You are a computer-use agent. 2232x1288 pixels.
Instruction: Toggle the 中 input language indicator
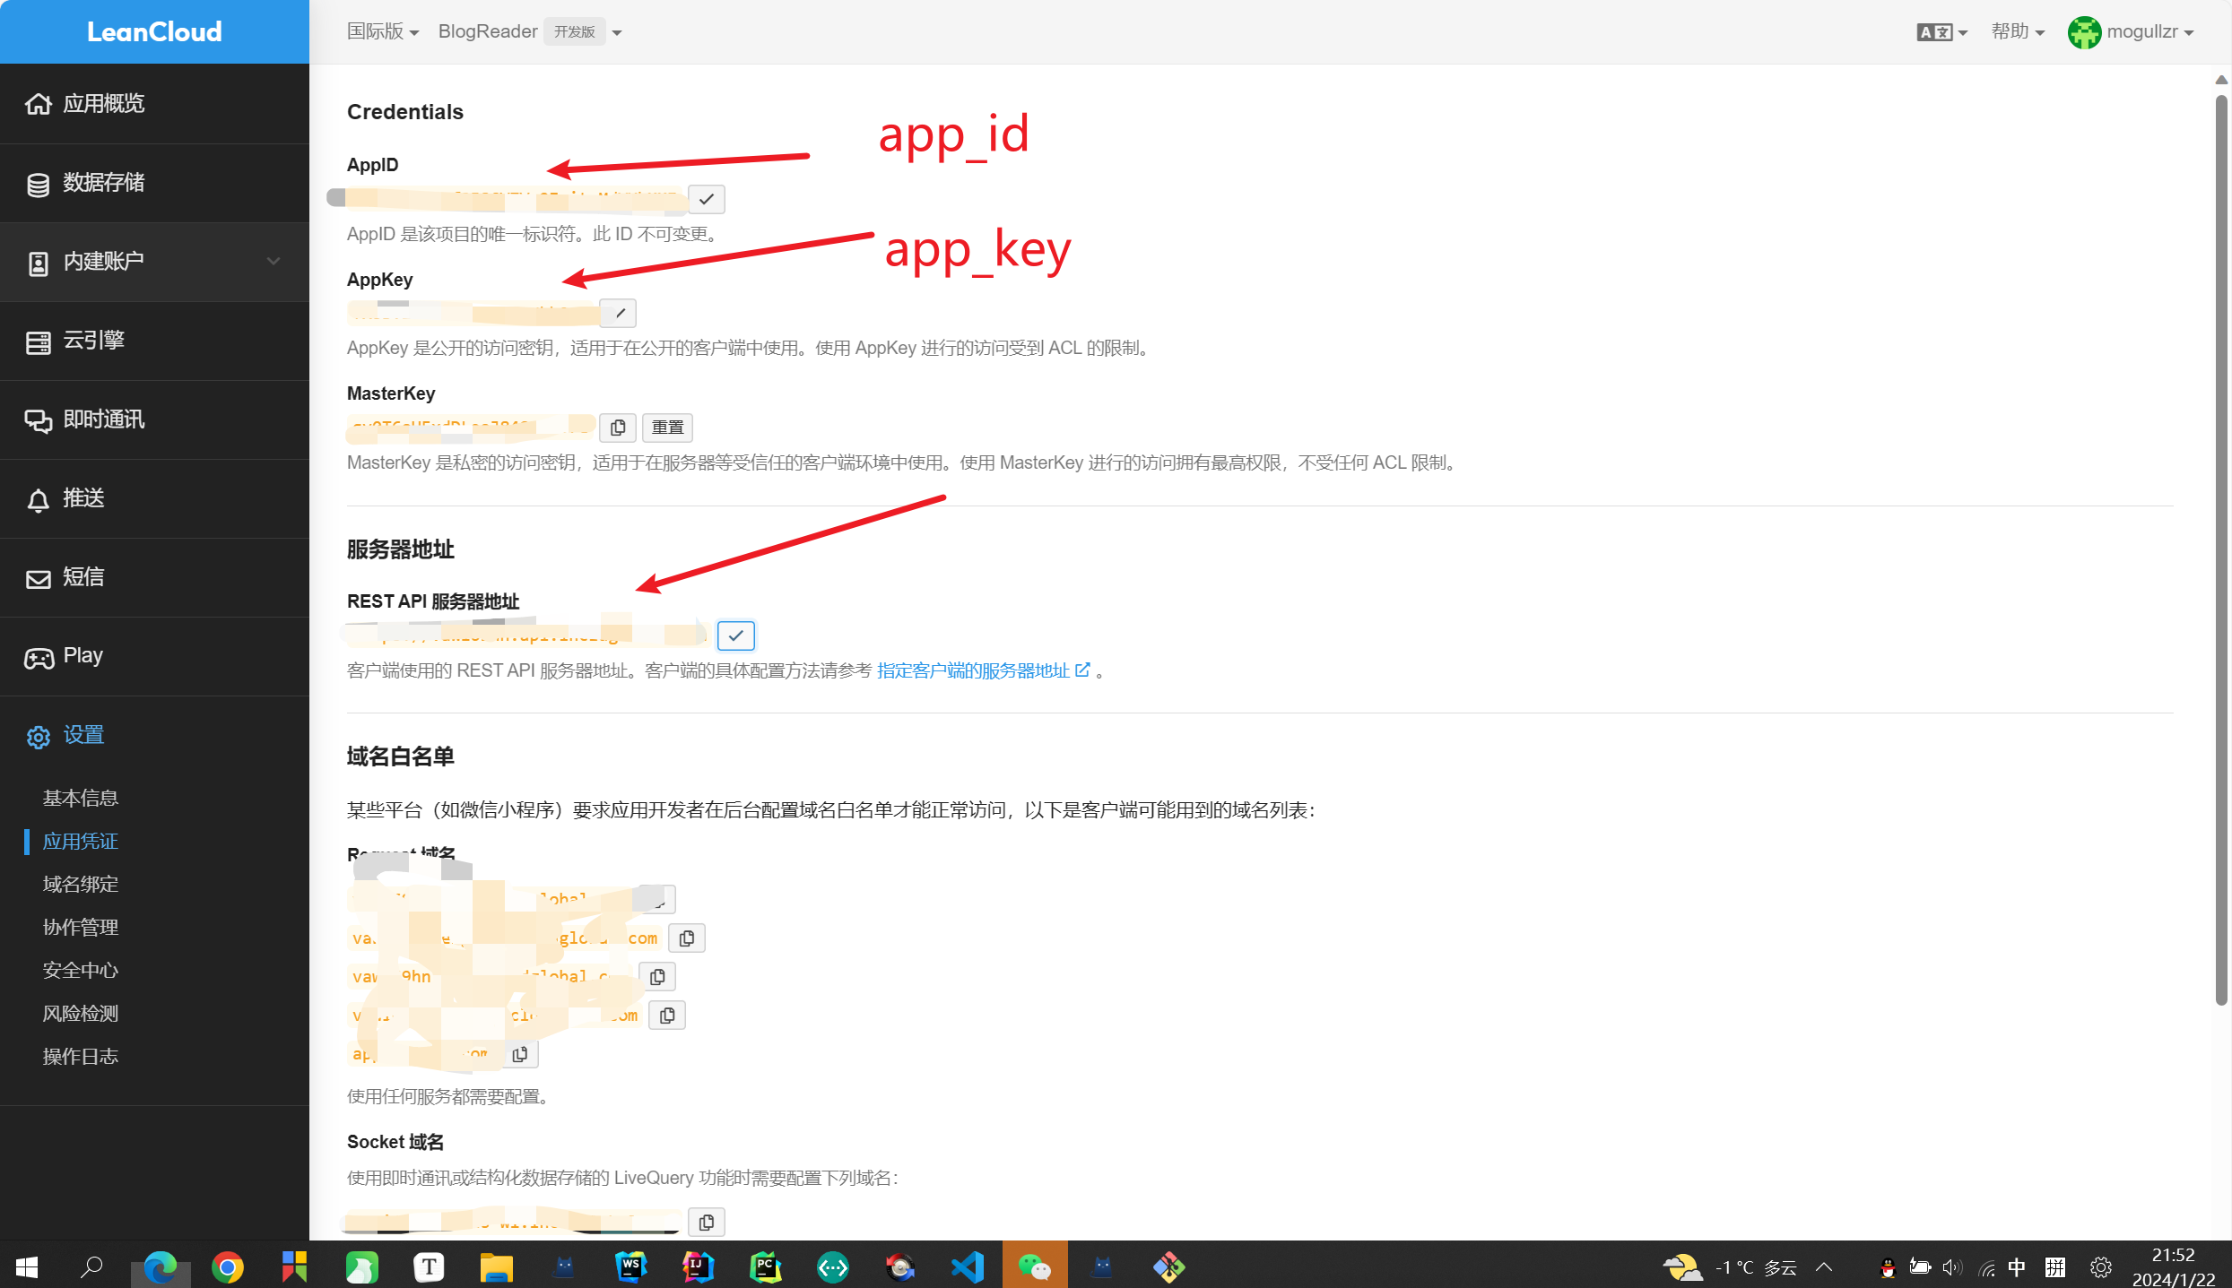[2017, 1266]
